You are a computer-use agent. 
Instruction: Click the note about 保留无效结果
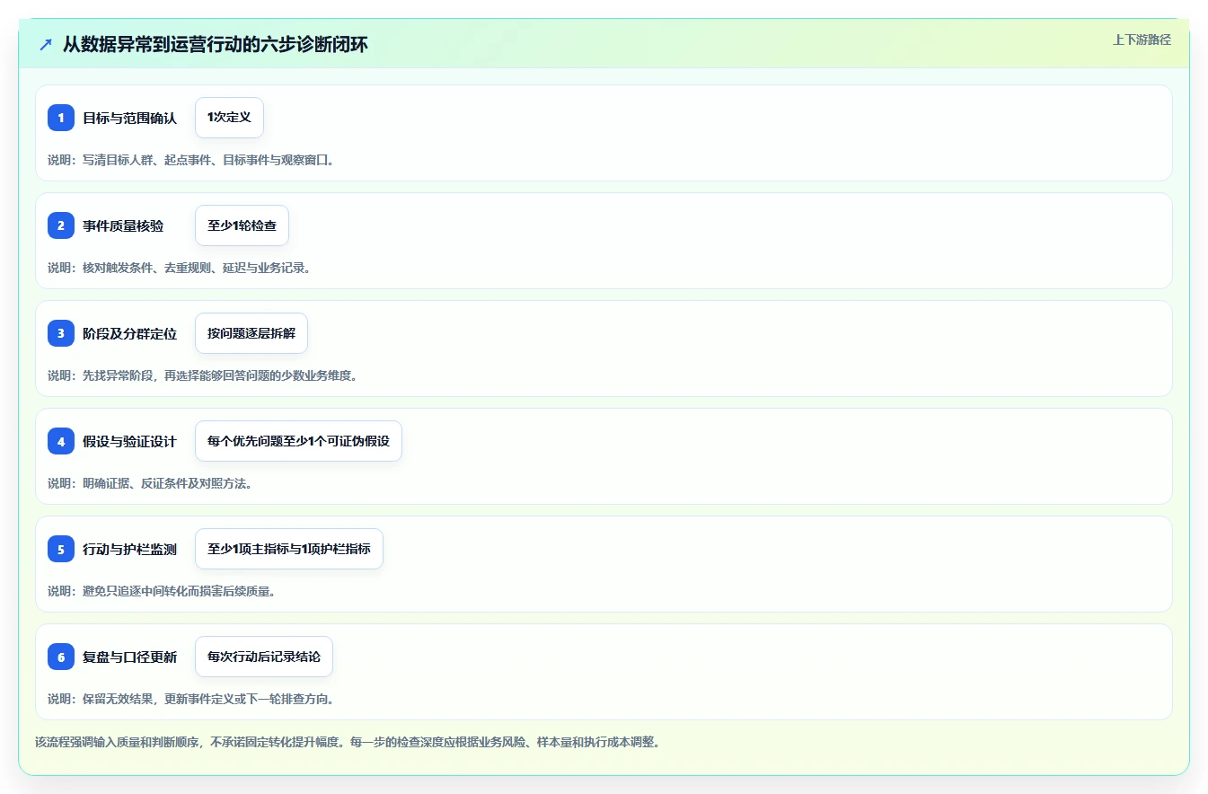point(190,699)
